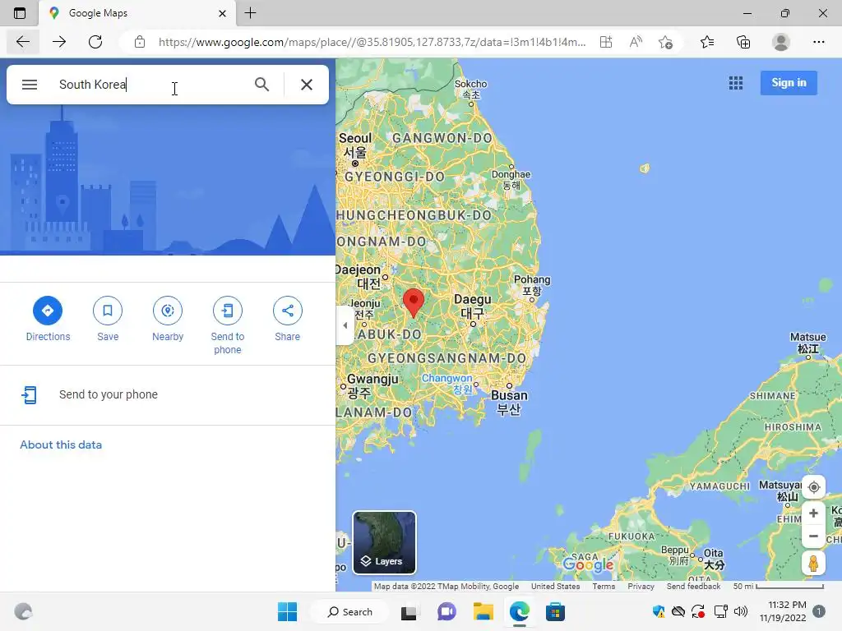Collapse the side panel arrow

[x=345, y=325]
